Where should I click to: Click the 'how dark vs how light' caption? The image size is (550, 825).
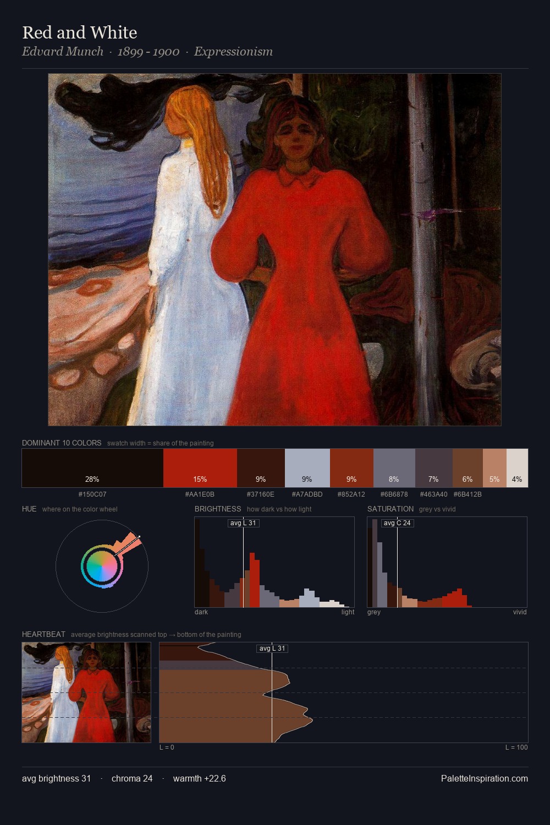(x=279, y=509)
